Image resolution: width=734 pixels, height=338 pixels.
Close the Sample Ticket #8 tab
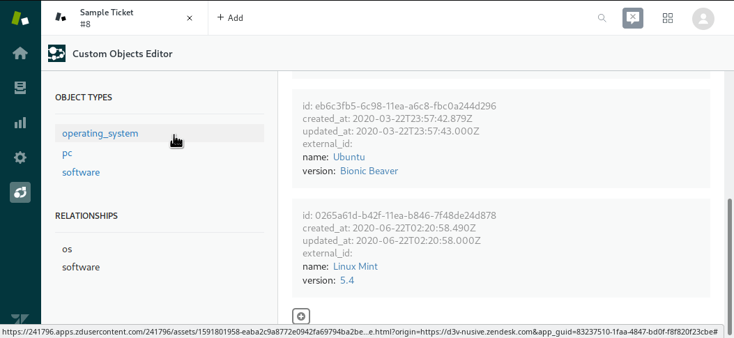(190, 18)
